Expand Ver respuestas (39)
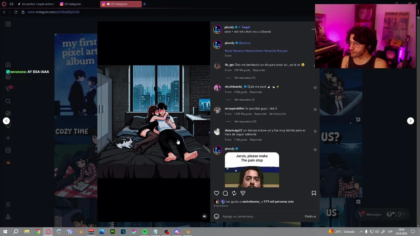The width and height of the screenshot is (420, 236). pos(245,122)
